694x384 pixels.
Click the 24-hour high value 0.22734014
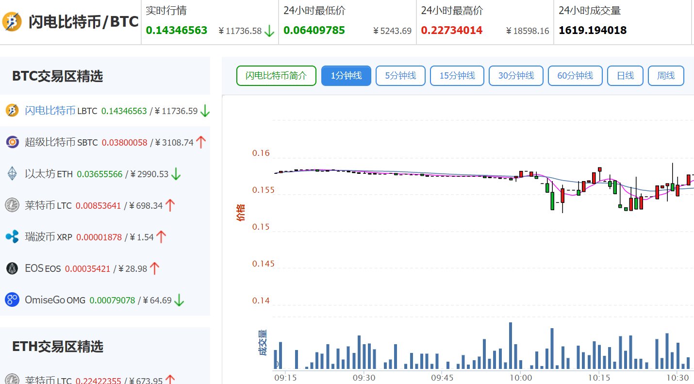pyautogui.click(x=452, y=31)
